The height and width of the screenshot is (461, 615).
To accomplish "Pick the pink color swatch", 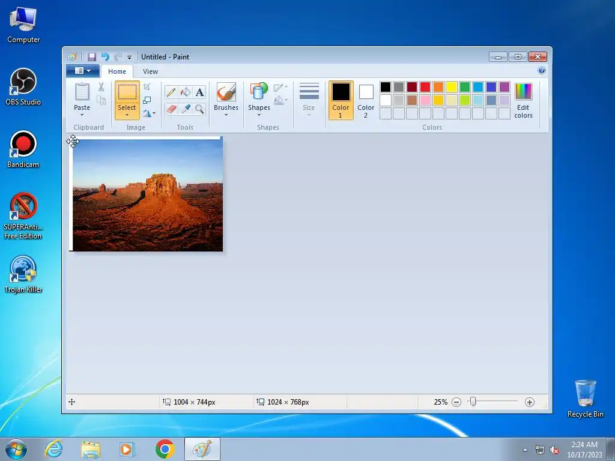I will (x=425, y=100).
